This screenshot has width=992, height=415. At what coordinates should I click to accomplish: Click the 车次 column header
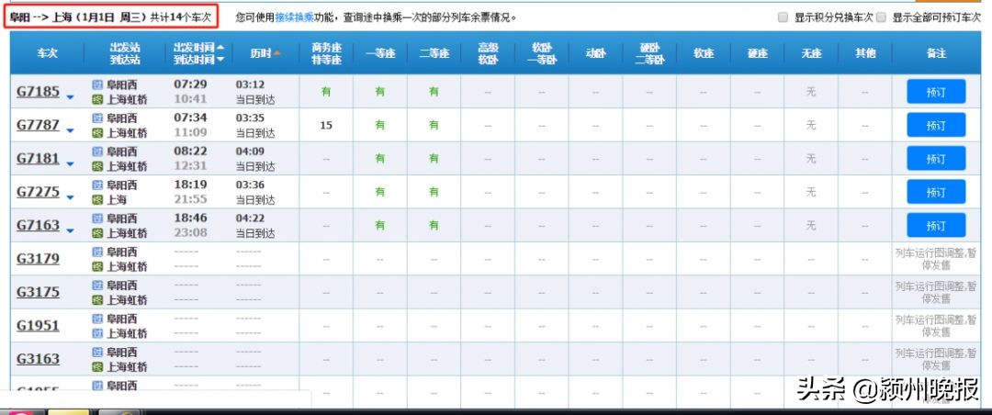click(47, 53)
